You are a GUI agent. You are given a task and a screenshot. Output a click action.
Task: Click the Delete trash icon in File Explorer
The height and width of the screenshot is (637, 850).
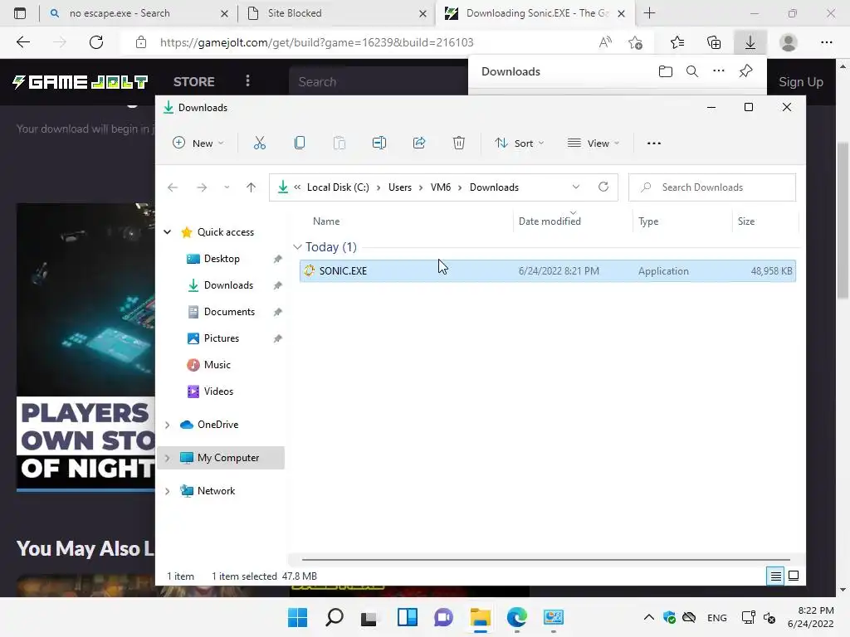pos(458,143)
